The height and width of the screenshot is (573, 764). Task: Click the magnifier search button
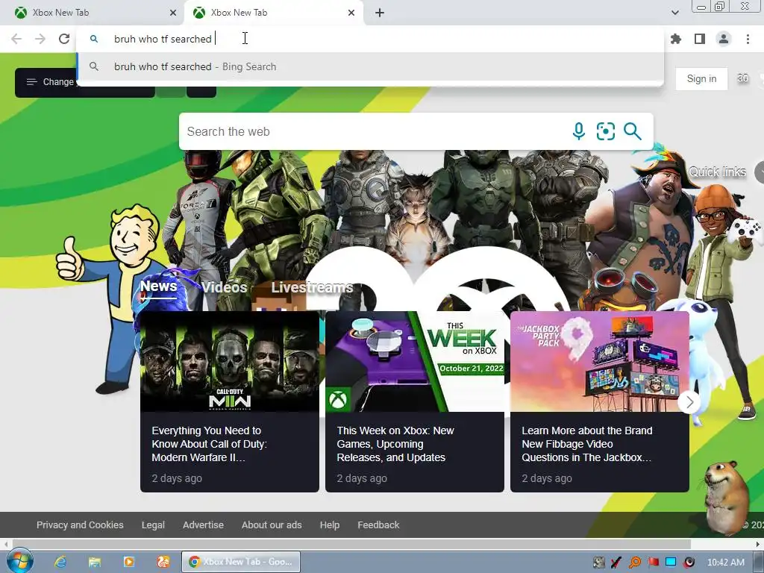633,131
